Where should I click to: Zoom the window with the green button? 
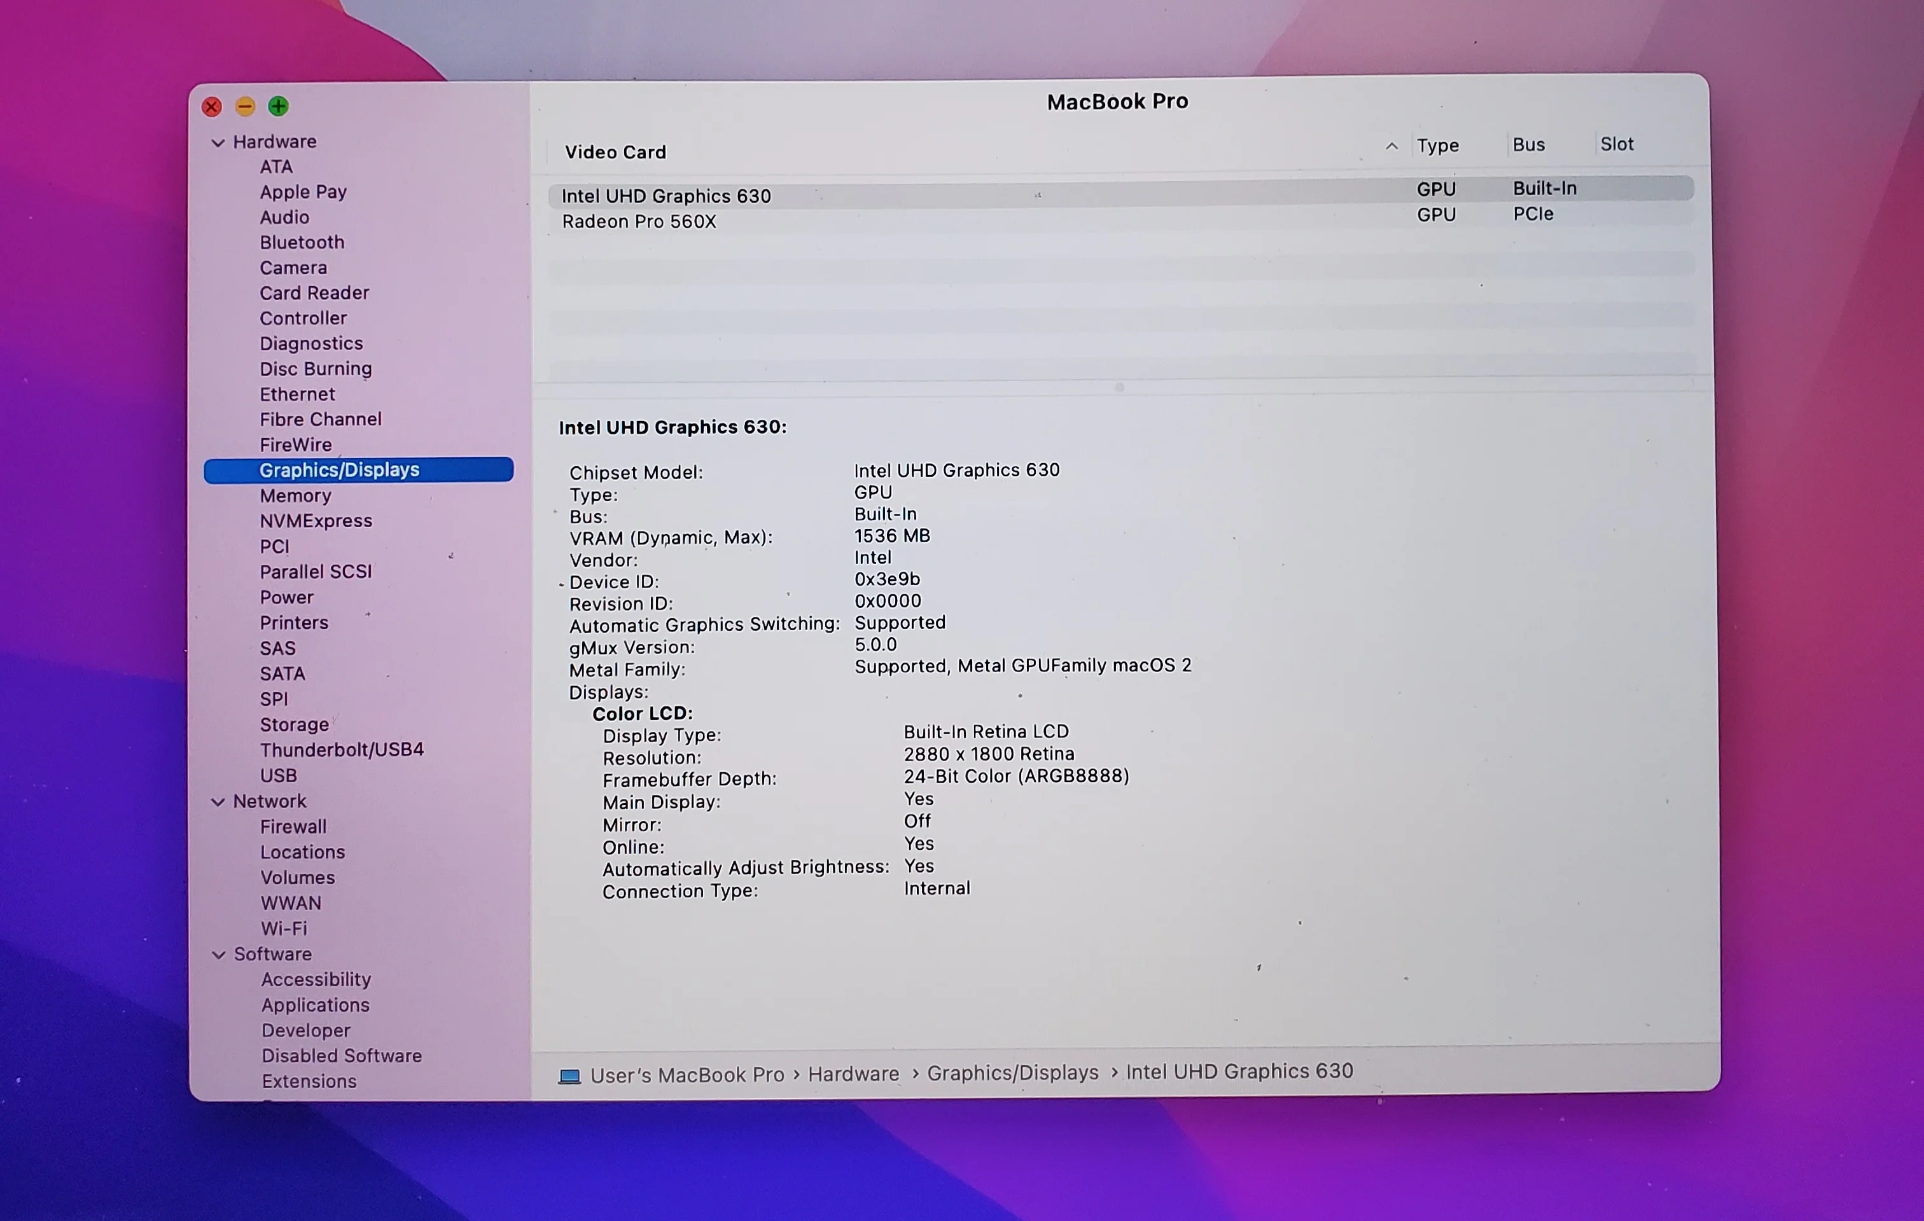tap(278, 106)
